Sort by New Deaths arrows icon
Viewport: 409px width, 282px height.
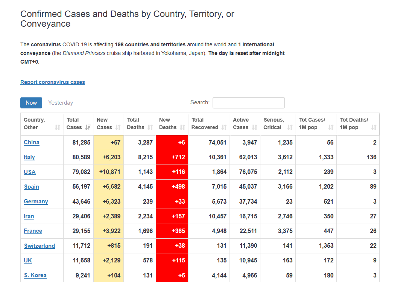pos(182,128)
